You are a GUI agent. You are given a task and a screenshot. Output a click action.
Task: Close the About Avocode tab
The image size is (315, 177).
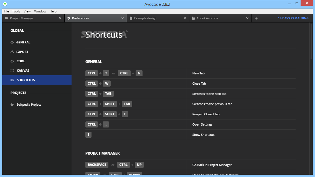coord(247,18)
